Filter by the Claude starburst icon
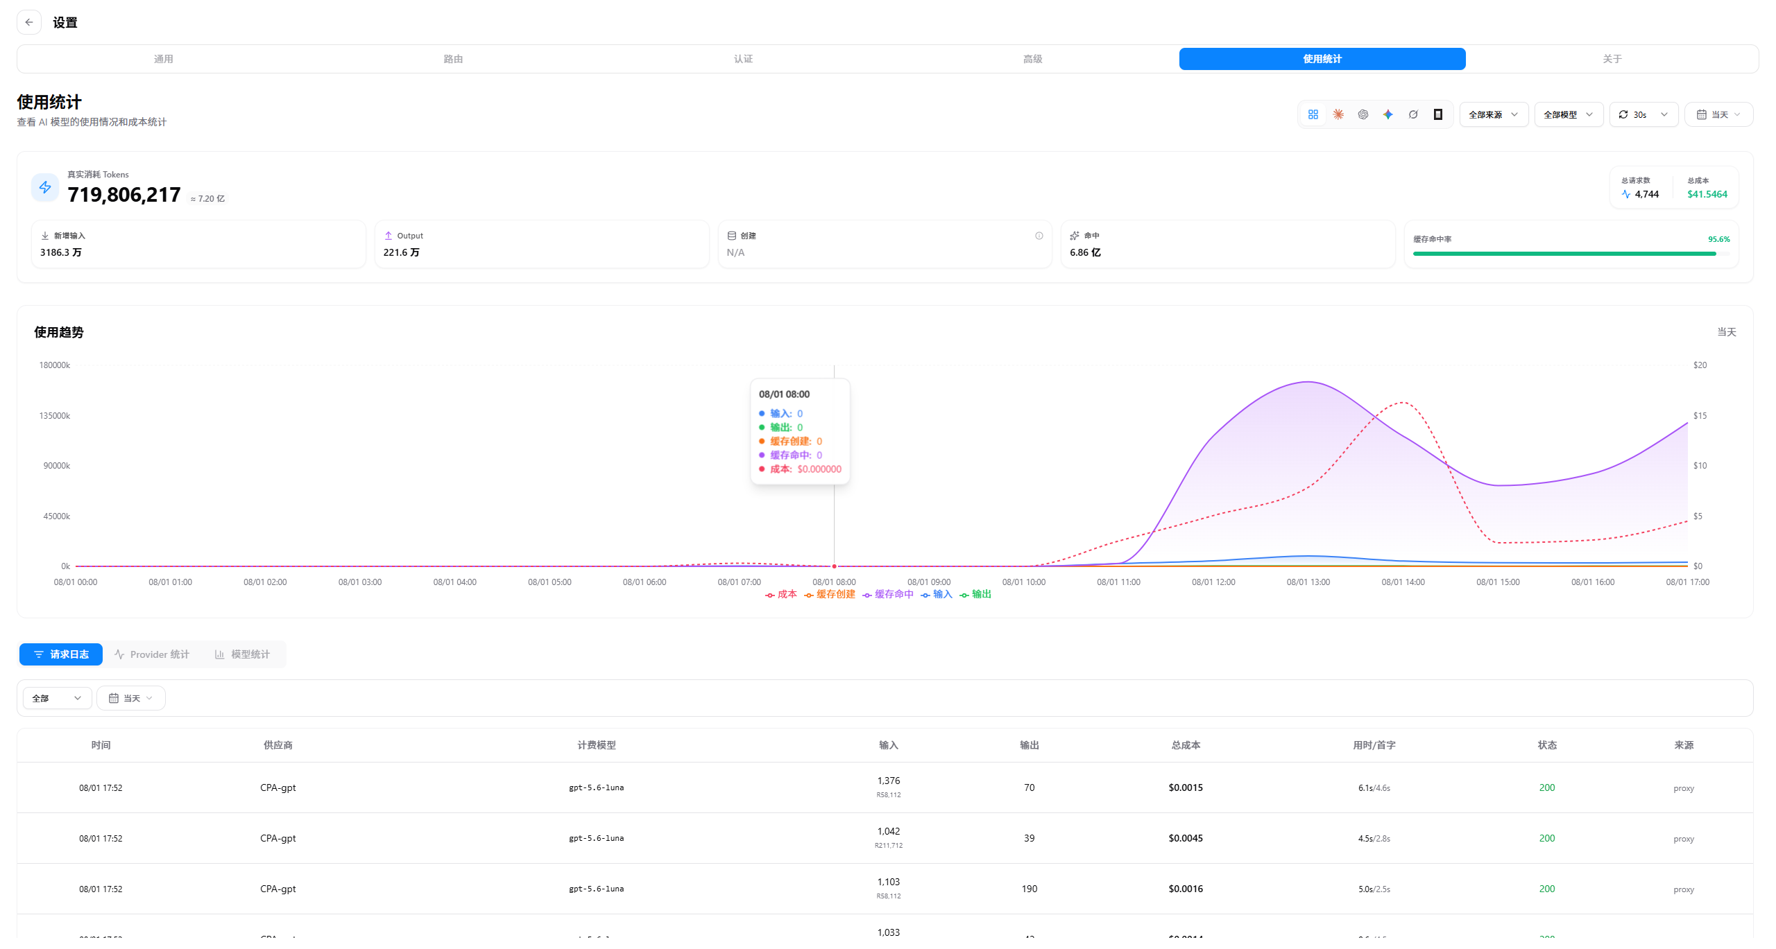 coord(1338,114)
